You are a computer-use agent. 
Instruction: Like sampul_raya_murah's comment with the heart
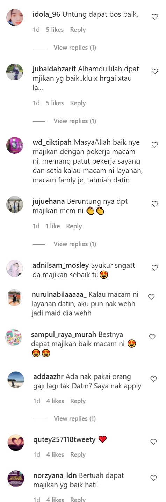tap(152, 337)
